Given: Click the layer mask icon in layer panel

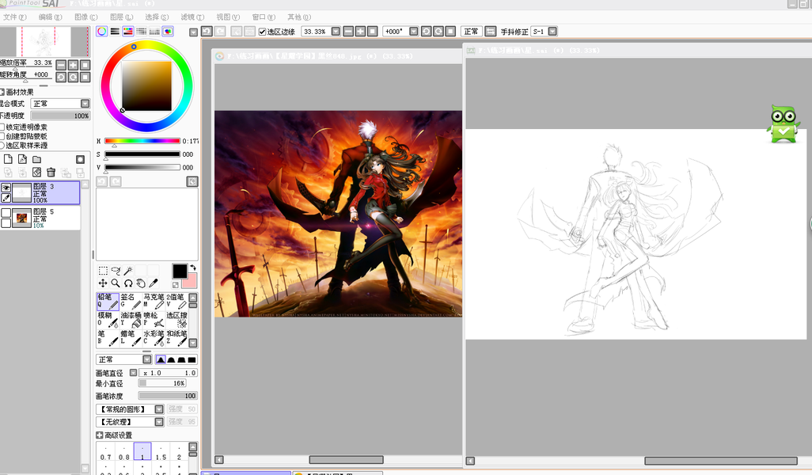Looking at the screenshot, I should 80,159.
